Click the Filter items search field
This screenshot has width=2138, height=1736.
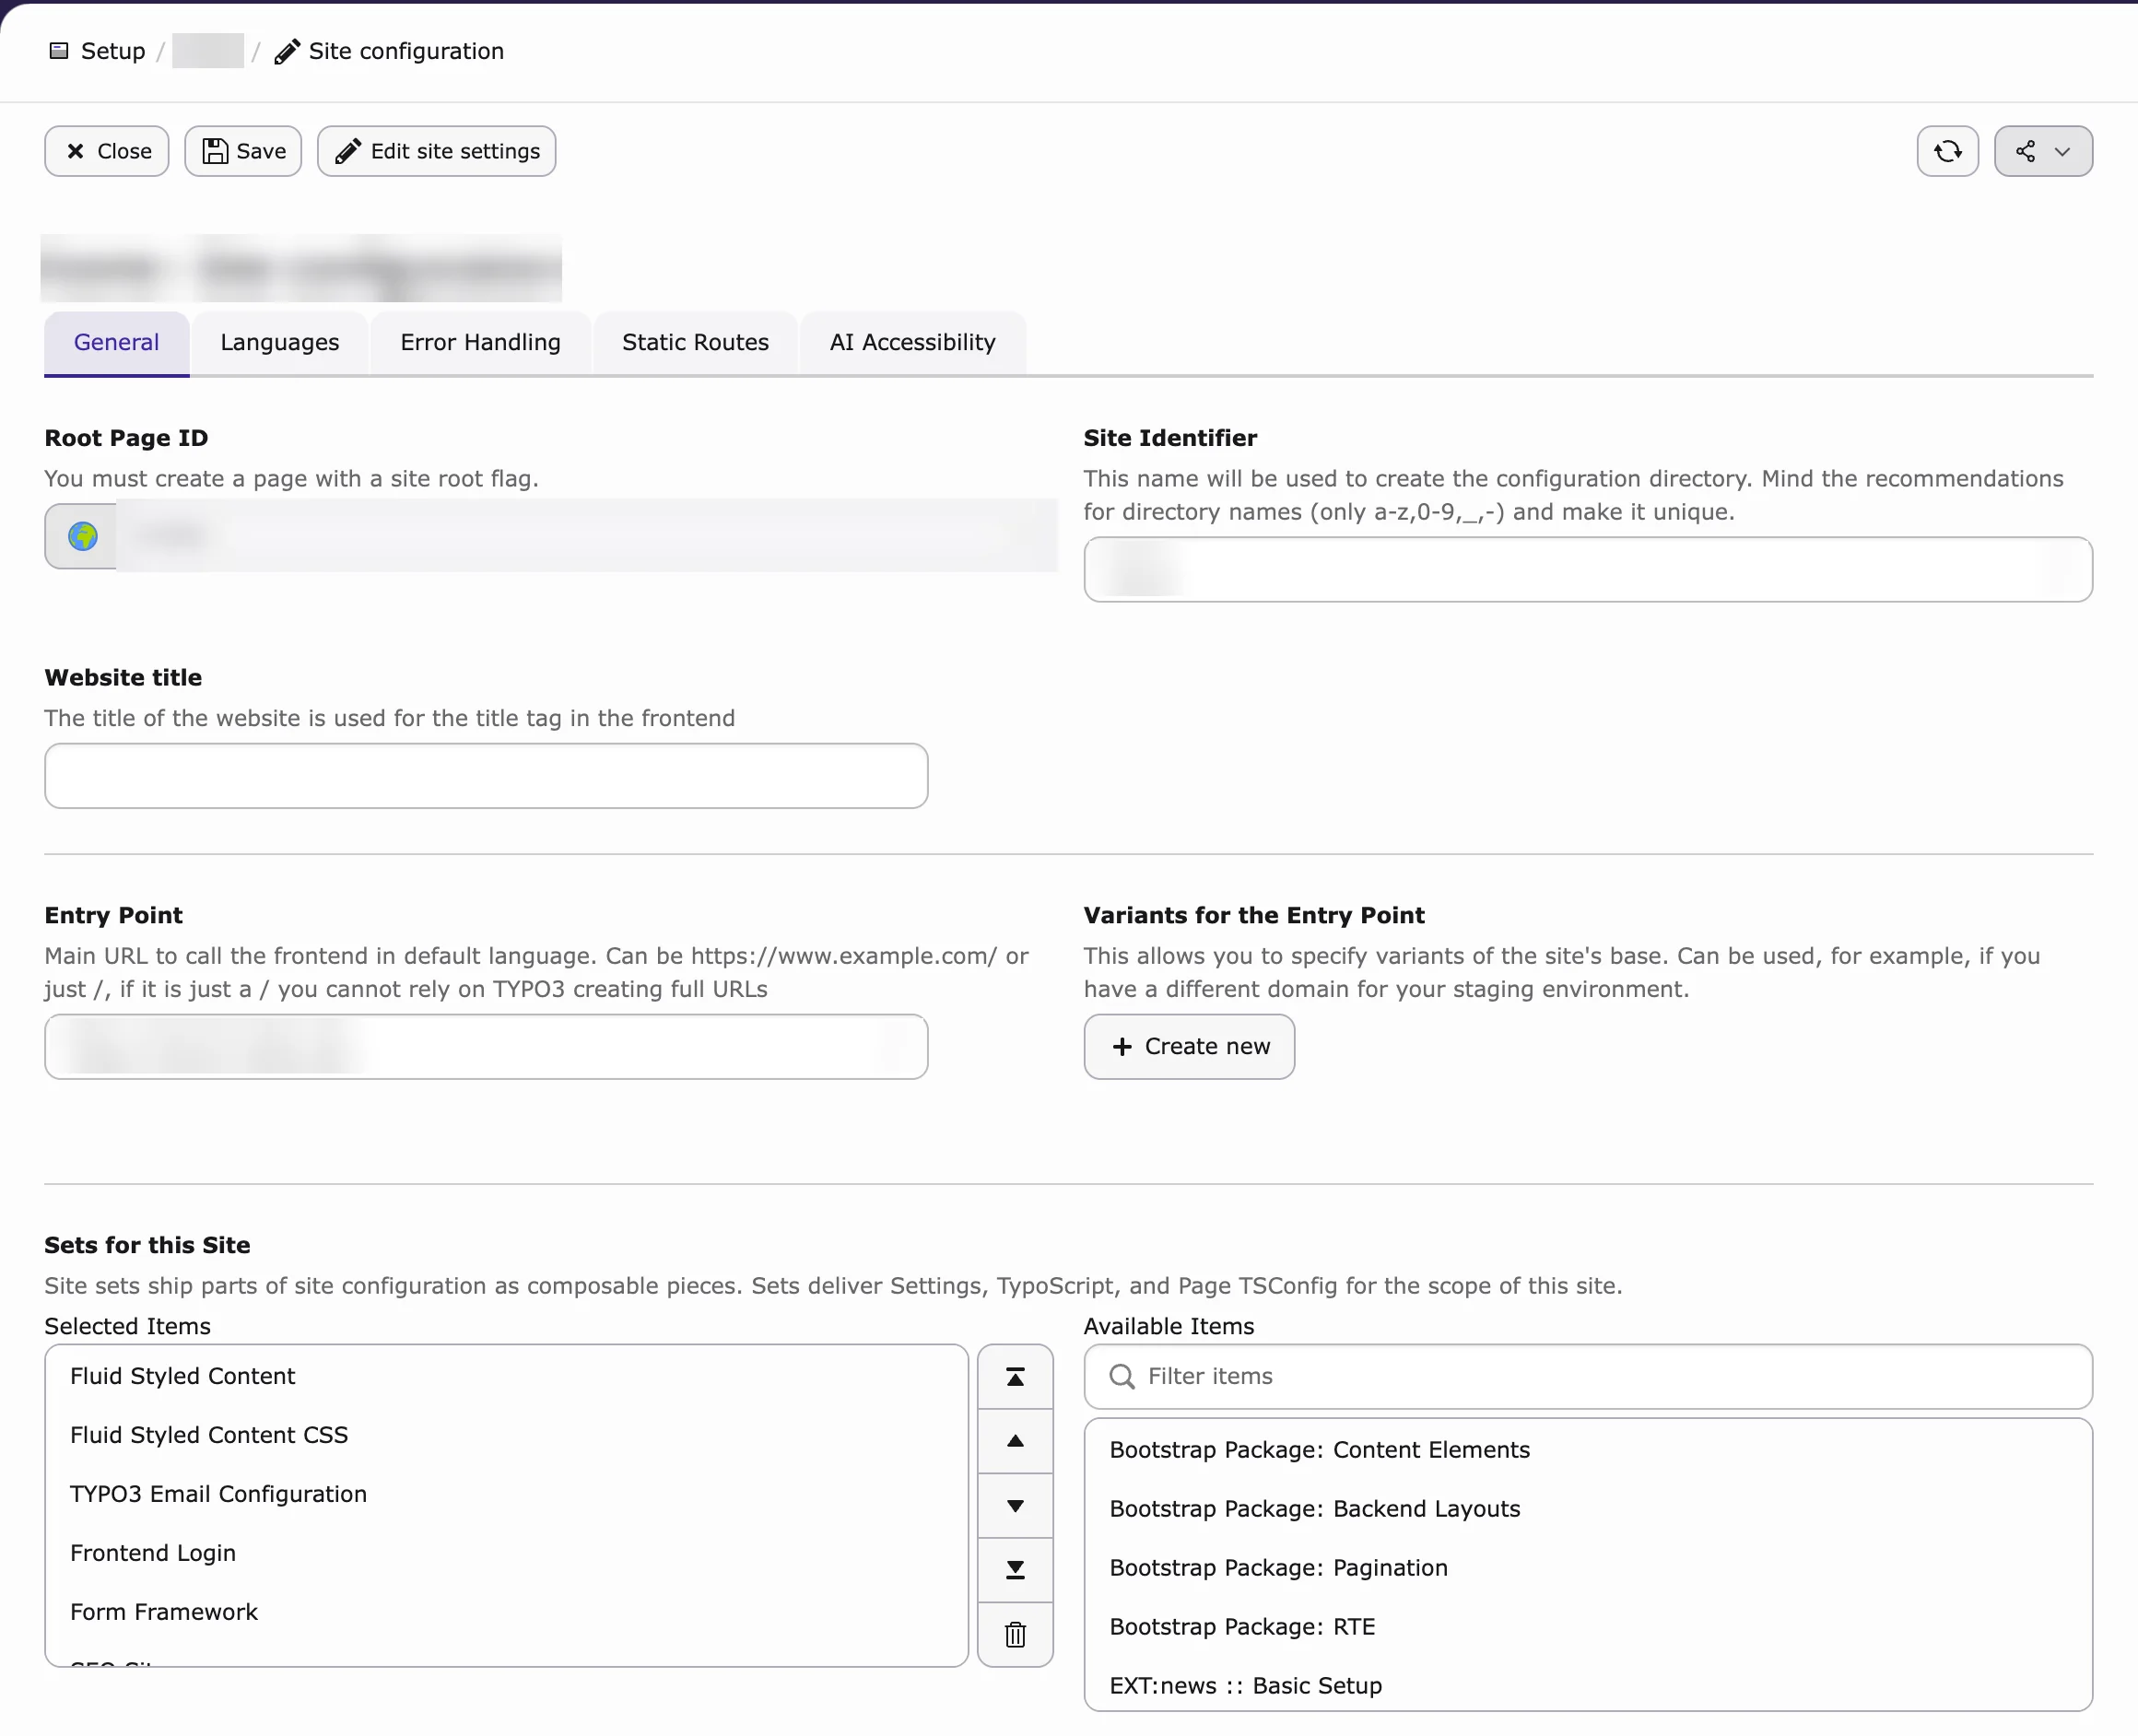pyautogui.click(x=1588, y=1377)
